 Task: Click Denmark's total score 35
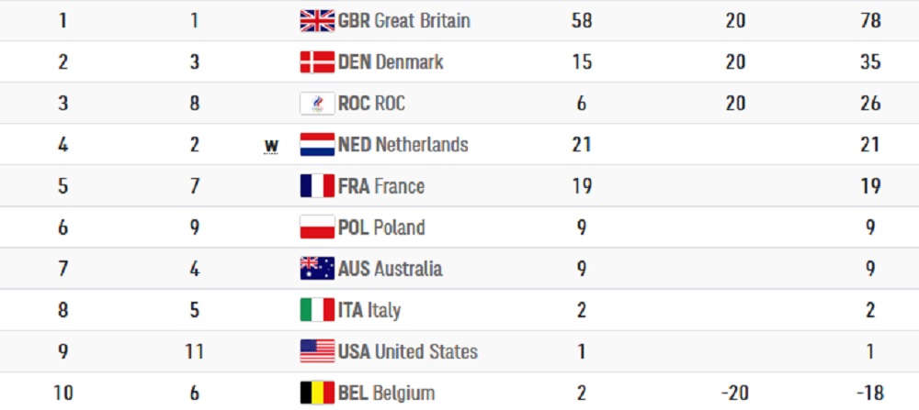(869, 62)
